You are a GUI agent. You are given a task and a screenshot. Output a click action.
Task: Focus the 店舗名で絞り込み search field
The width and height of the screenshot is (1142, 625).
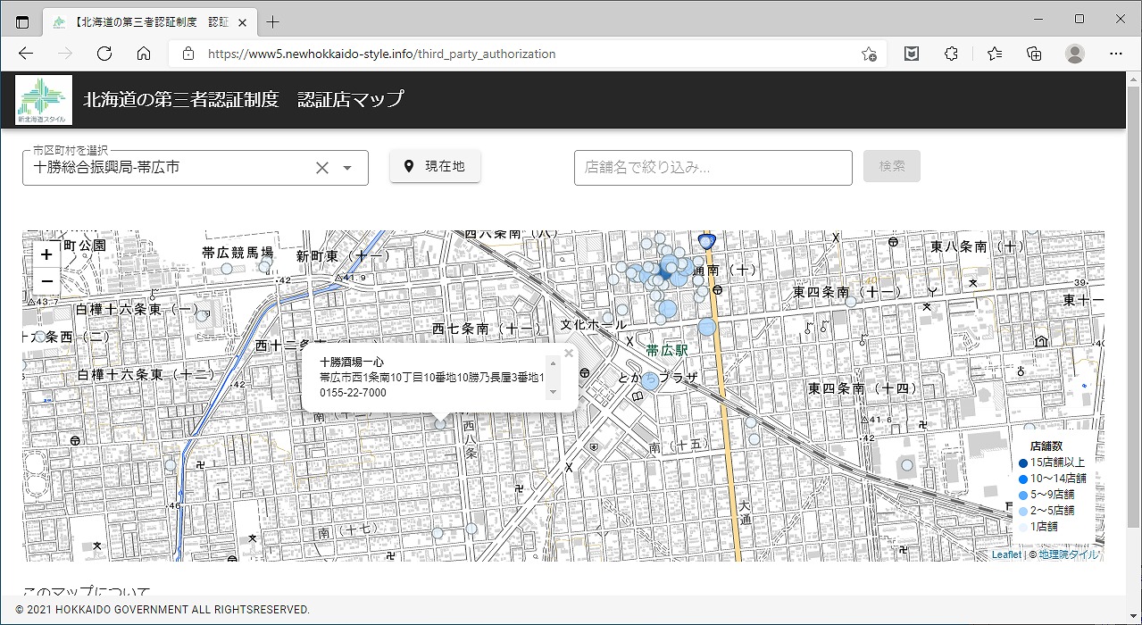point(713,167)
